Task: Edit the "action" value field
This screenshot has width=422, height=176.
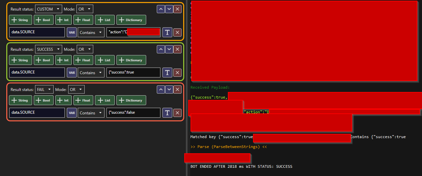Action: point(133,32)
